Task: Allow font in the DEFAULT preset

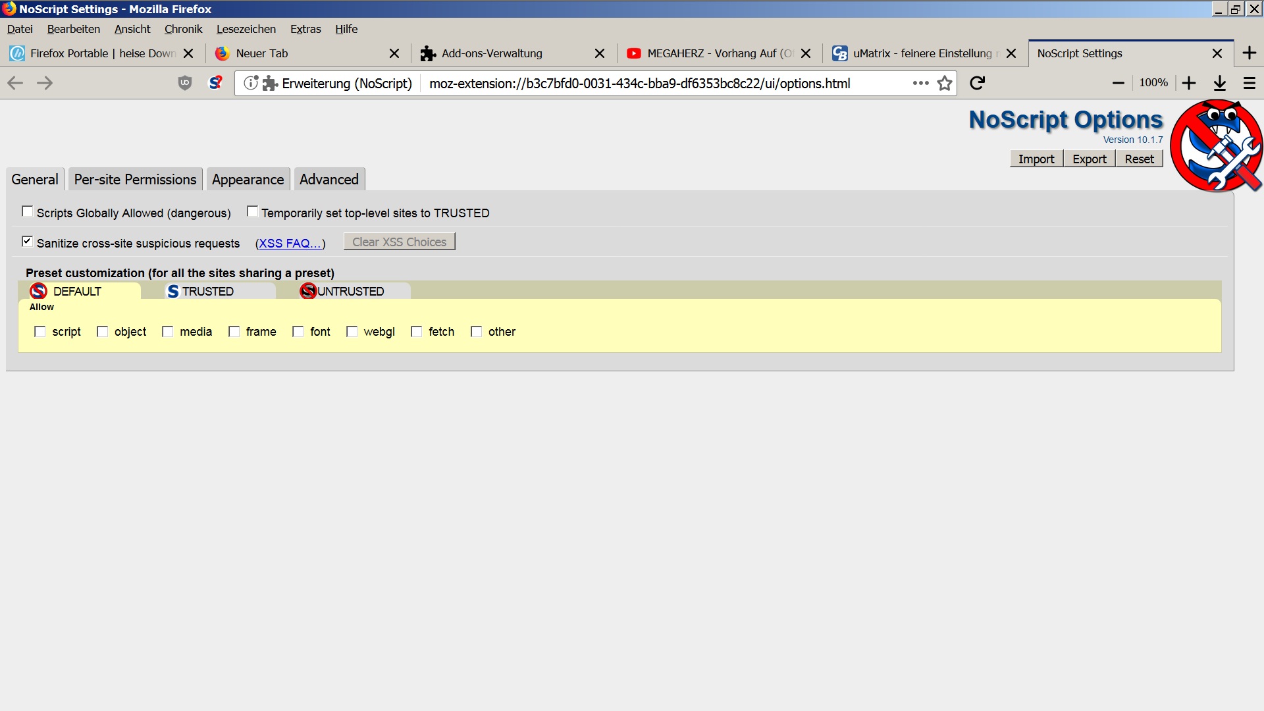Action: click(298, 332)
